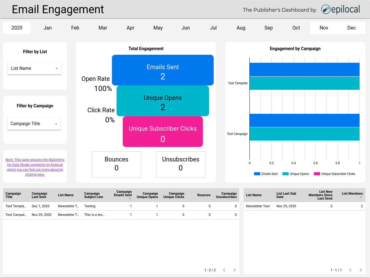Click previous page arrow under campaign table
The width and height of the screenshot is (370, 278).
(x=224, y=270)
